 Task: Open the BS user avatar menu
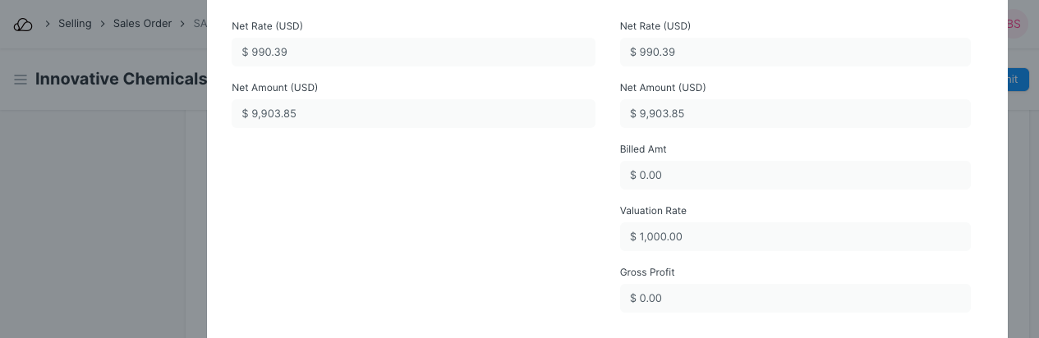click(1015, 24)
